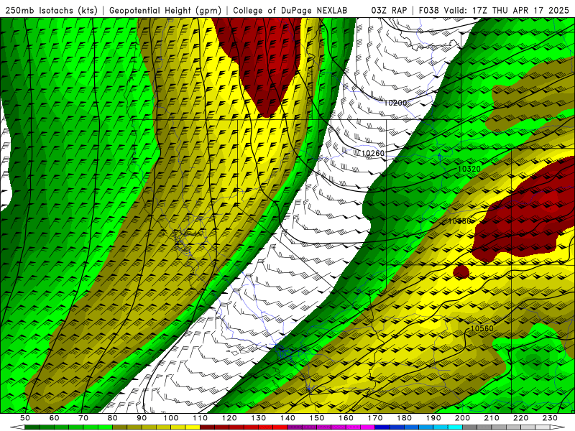The height and width of the screenshot is (431, 575).
Task: Click the '03Z RAP' model run label
Action: (389, 10)
